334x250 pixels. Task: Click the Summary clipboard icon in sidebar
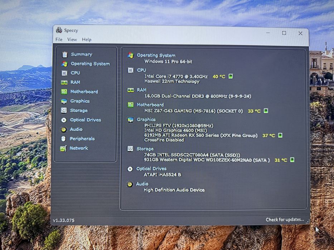click(x=65, y=55)
